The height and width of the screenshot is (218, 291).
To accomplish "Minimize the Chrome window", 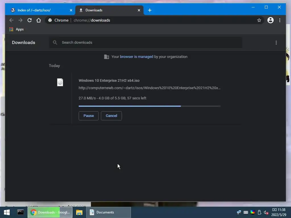I will click(x=253, y=7).
